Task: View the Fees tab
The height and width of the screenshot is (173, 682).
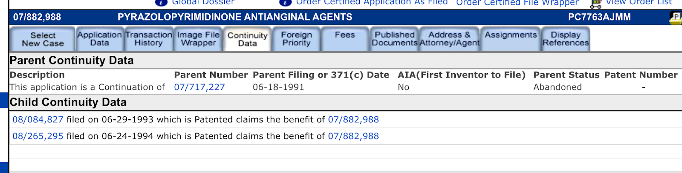Action: pyautogui.click(x=345, y=39)
